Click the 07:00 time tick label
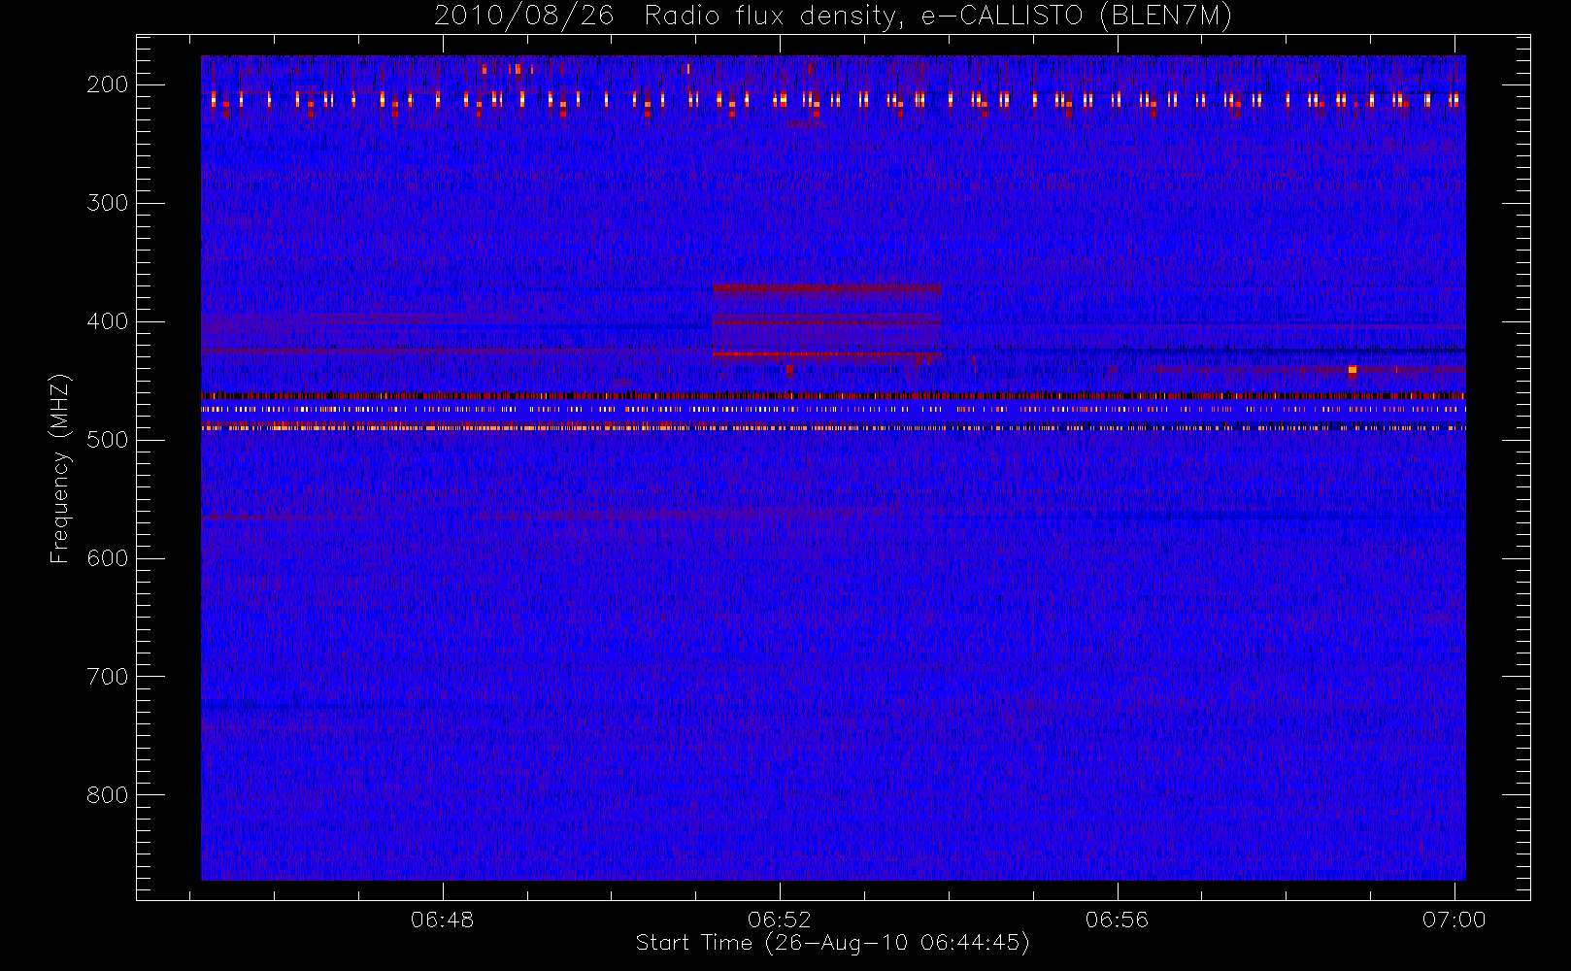 1454,920
